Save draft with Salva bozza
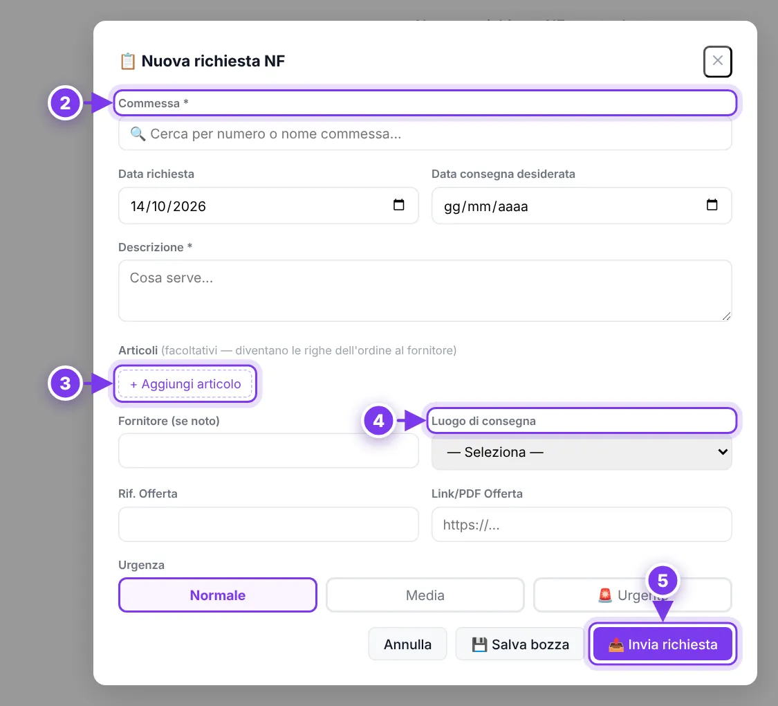The width and height of the screenshot is (778, 706). 519,644
